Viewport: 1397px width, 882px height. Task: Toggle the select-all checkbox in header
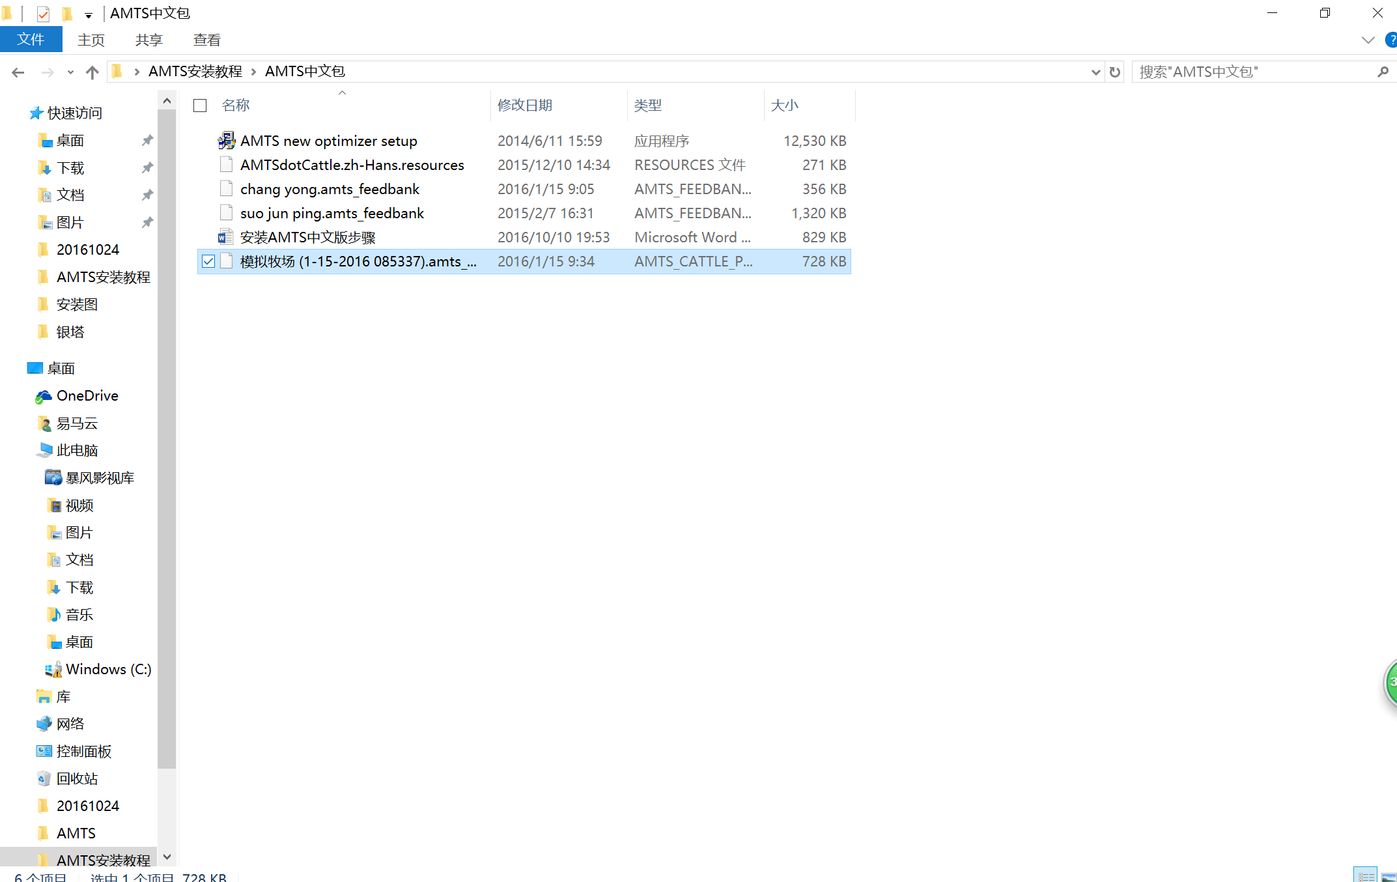[x=200, y=105]
